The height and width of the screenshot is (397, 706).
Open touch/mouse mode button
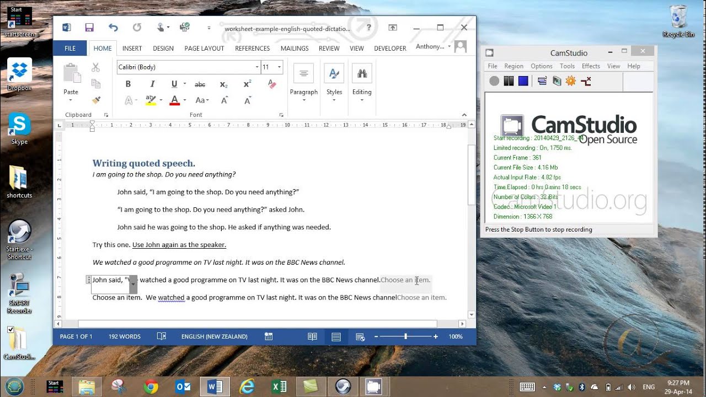pyautogui.click(x=161, y=27)
